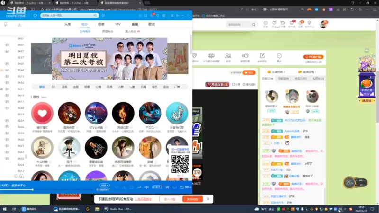This screenshot has height=213, width=379.
Task: Open the skin shirt icon in player header
Action: click(x=158, y=16)
